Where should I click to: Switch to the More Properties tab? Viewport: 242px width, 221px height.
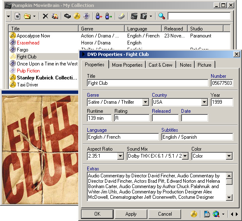click(x=127, y=65)
